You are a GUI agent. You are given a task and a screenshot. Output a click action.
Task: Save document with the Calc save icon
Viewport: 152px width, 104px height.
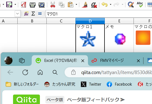click(9, 4)
